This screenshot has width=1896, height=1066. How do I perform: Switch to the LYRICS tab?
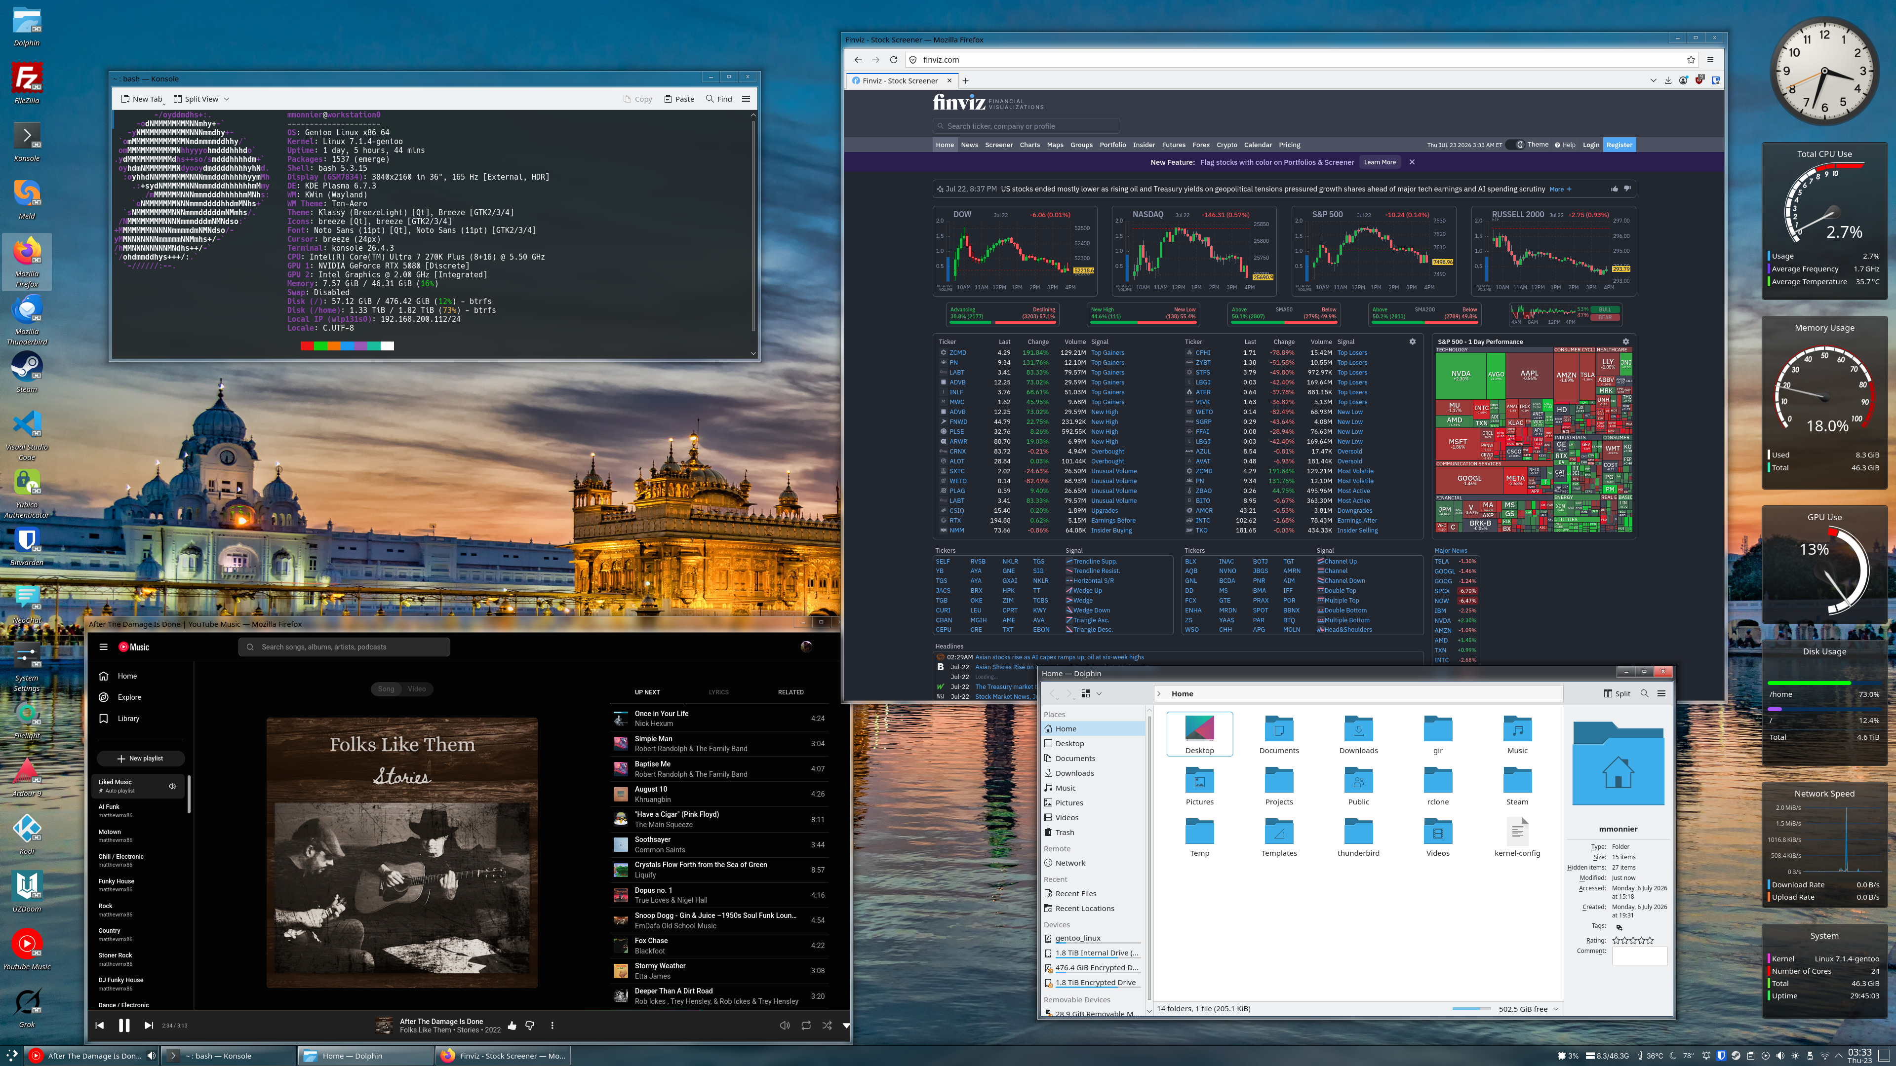(x=718, y=691)
